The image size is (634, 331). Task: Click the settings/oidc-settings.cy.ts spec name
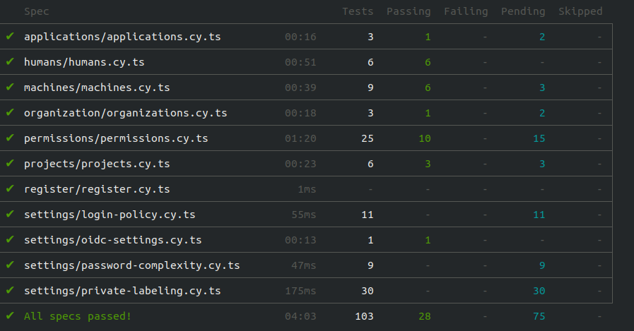point(112,240)
